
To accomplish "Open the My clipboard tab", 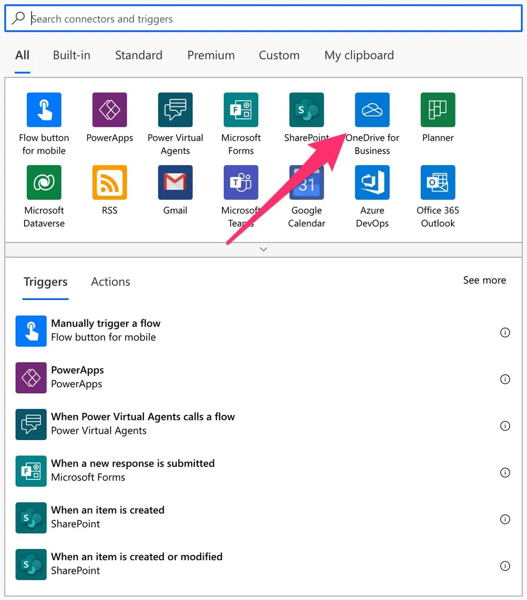I will coord(359,55).
